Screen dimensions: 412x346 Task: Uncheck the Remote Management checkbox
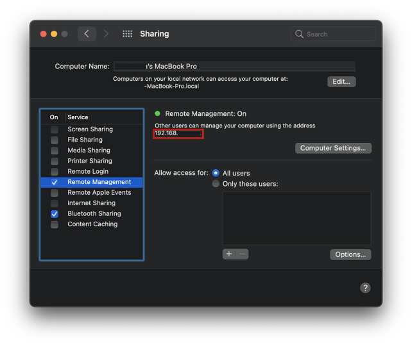coord(55,183)
